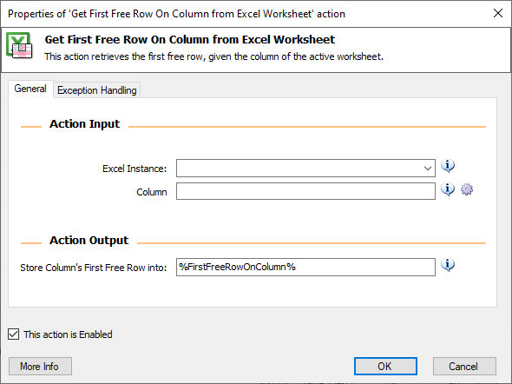Expand the Excel Instance dropdown arrow
Image resolution: width=512 pixels, height=384 pixels.
click(428, 169)
